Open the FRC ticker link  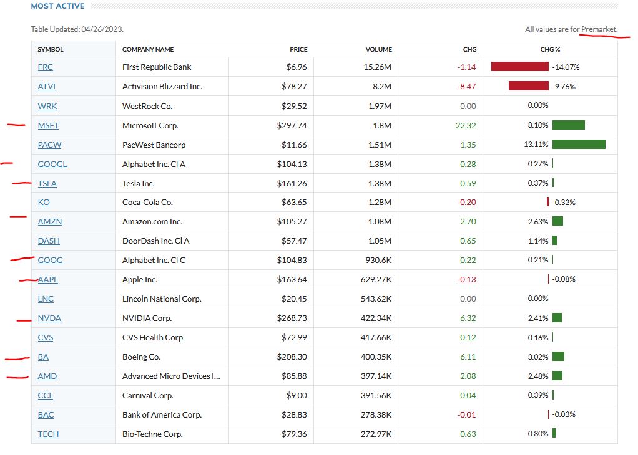coord(46,67)
